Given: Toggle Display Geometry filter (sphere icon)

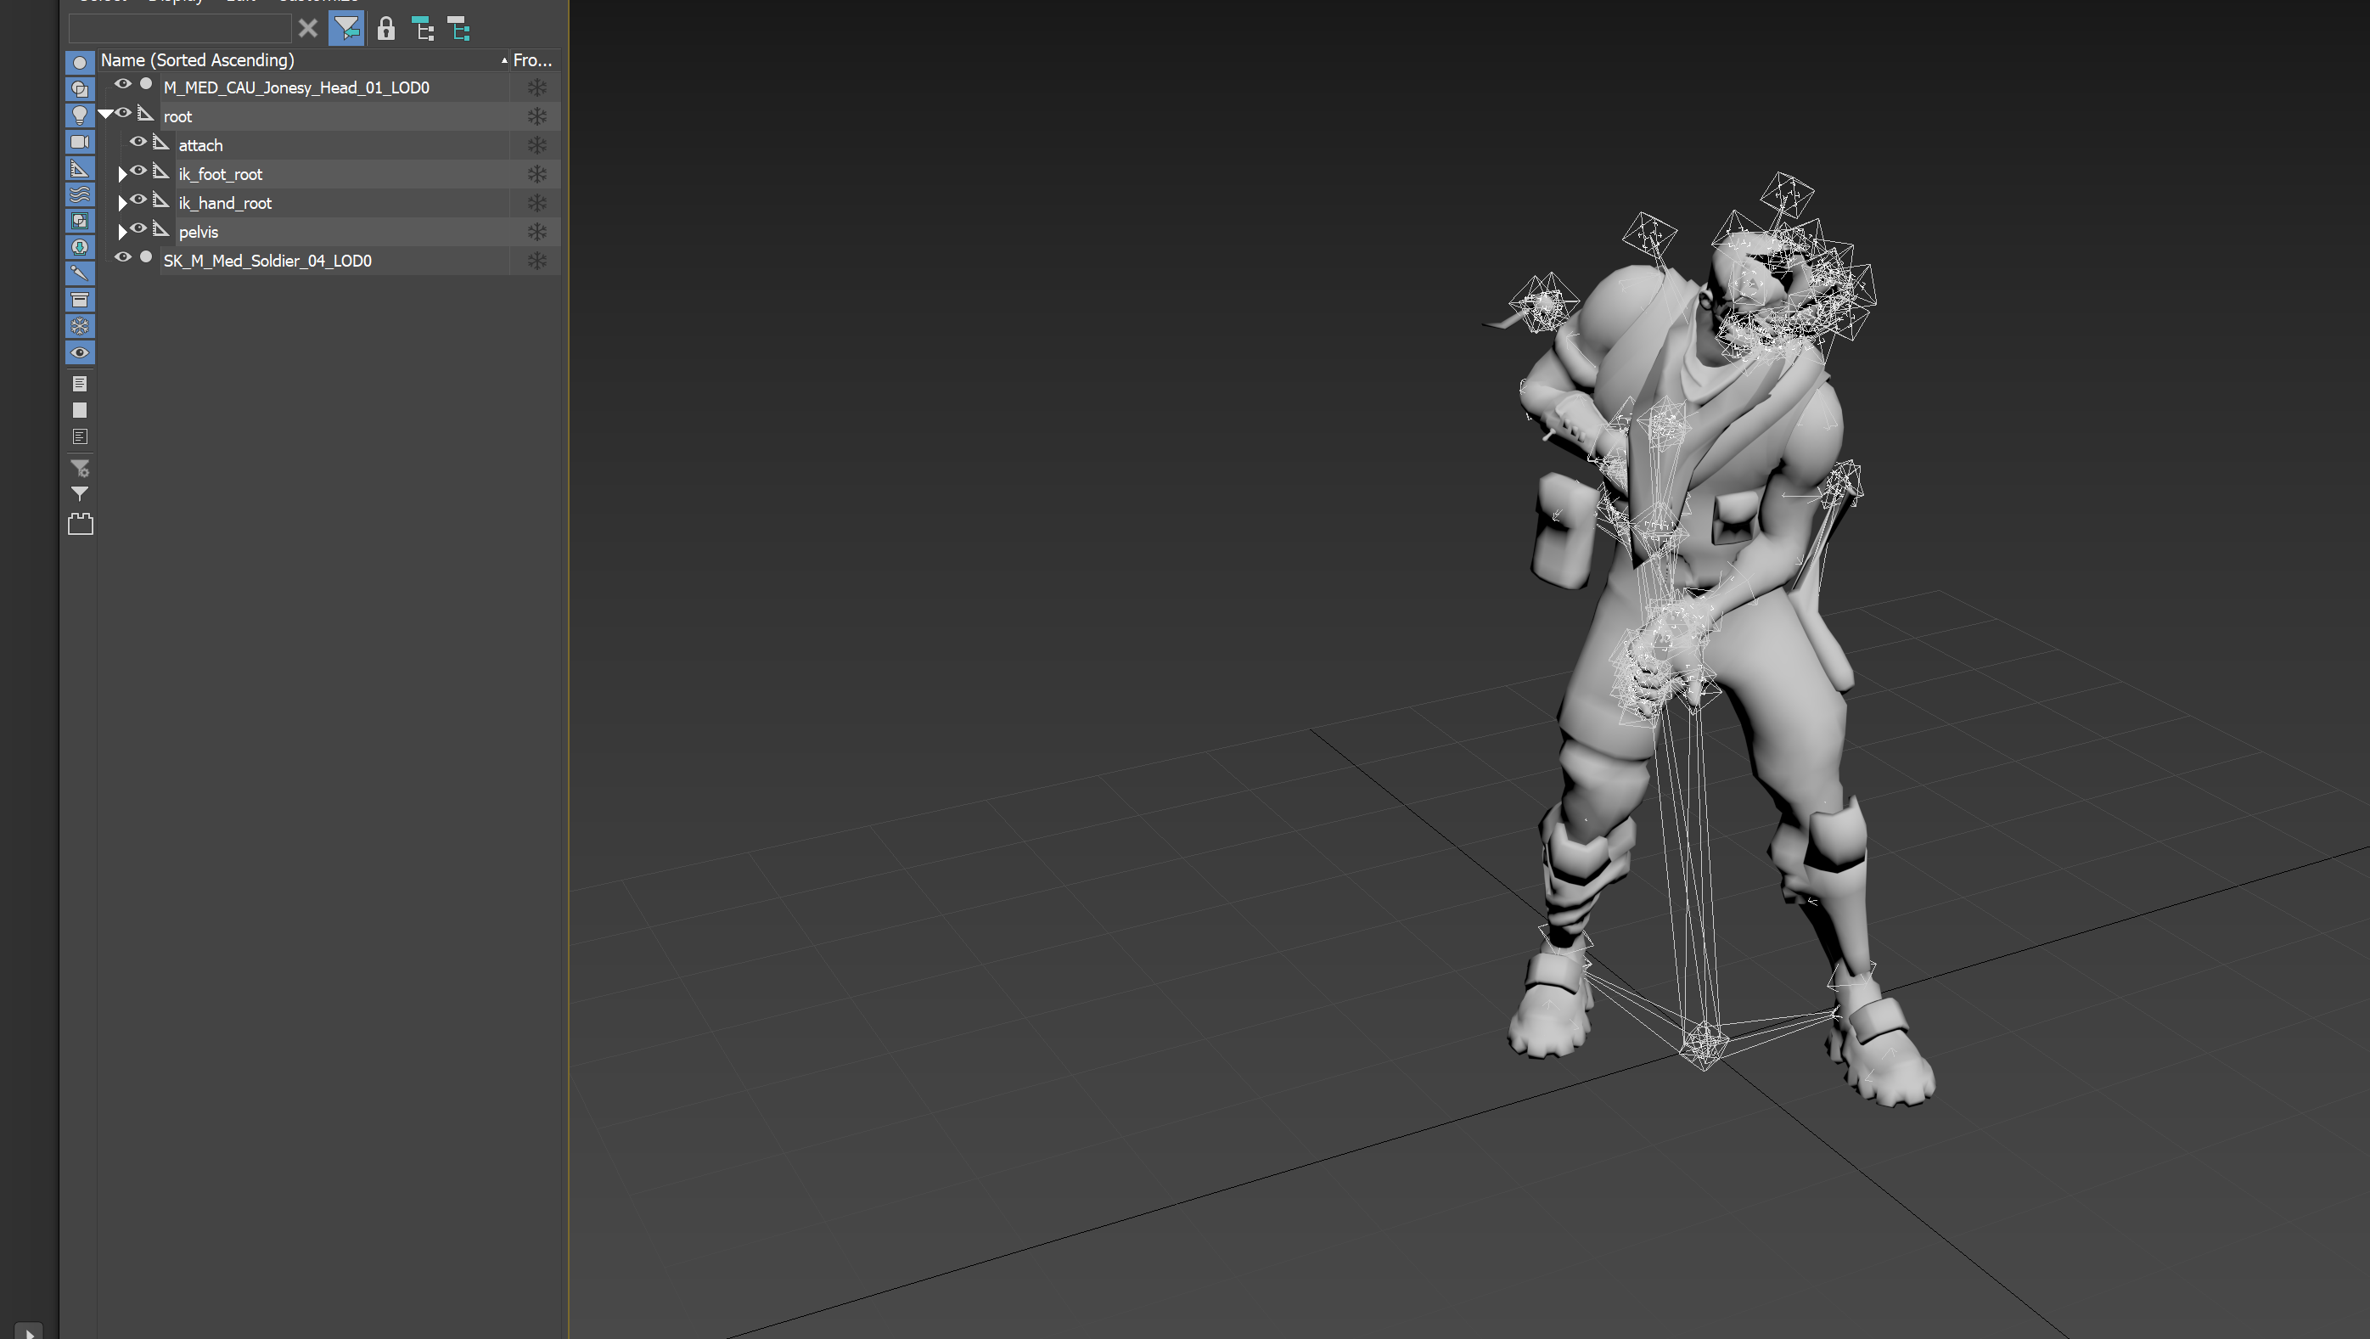Looking at the screenshot, I should [80, 63].
